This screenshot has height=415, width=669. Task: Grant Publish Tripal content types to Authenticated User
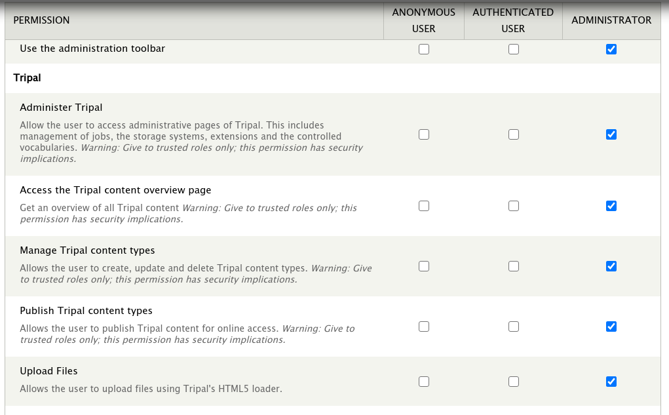pyautogui.click(x=514, y=326)
